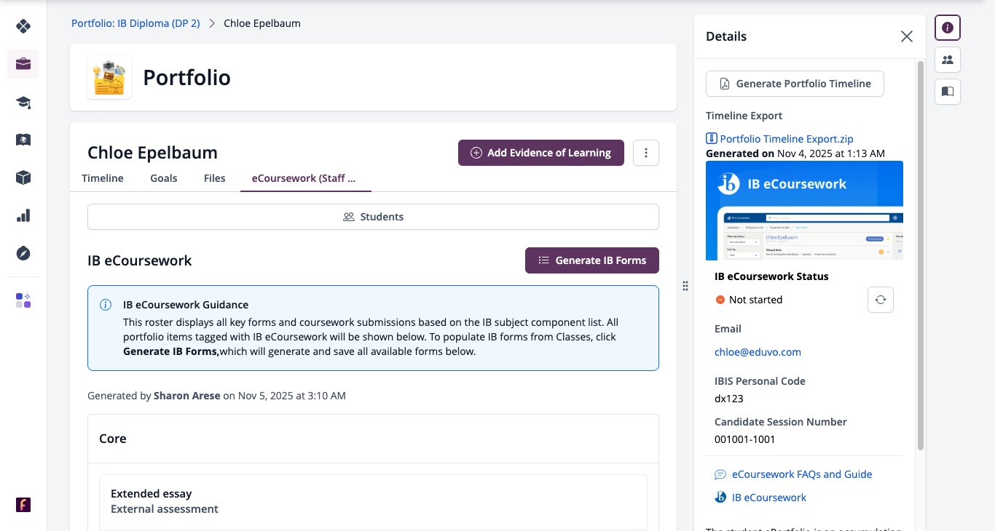Click the Chloe Epelbaum breadcrumb text
The image size is (995, 531).
(x=262, y=23)
